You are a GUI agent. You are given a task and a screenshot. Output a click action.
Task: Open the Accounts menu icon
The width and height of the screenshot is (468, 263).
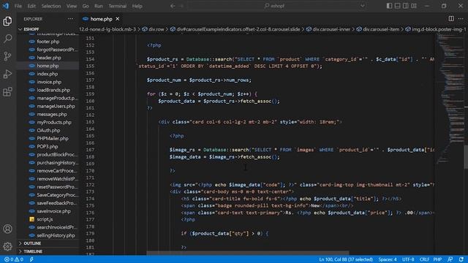7,229
